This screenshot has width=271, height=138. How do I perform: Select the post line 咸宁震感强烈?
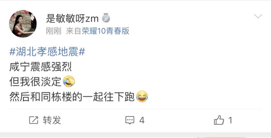[x=40, y=67]
